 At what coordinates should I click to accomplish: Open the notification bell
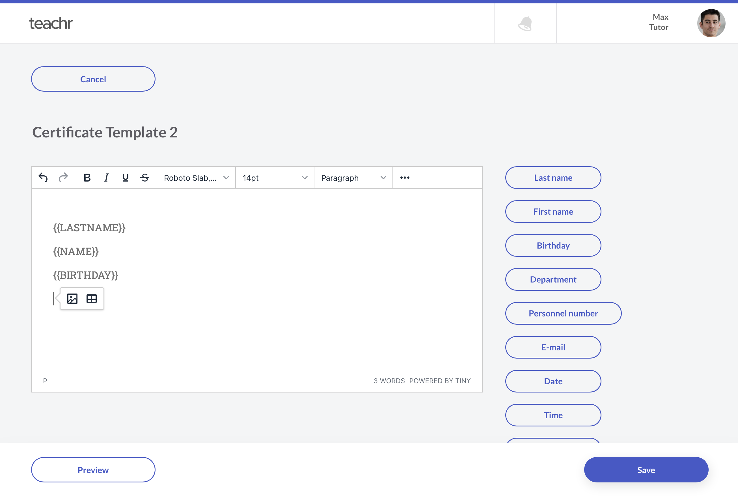click(x=525, y=24)
